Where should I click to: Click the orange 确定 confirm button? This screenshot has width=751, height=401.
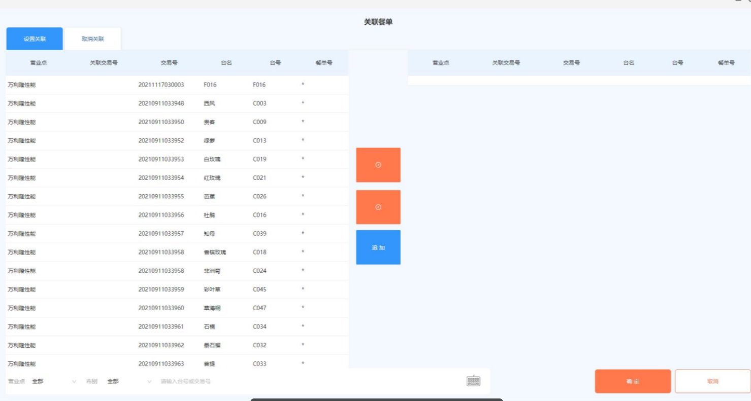click(x=632, y=381)
